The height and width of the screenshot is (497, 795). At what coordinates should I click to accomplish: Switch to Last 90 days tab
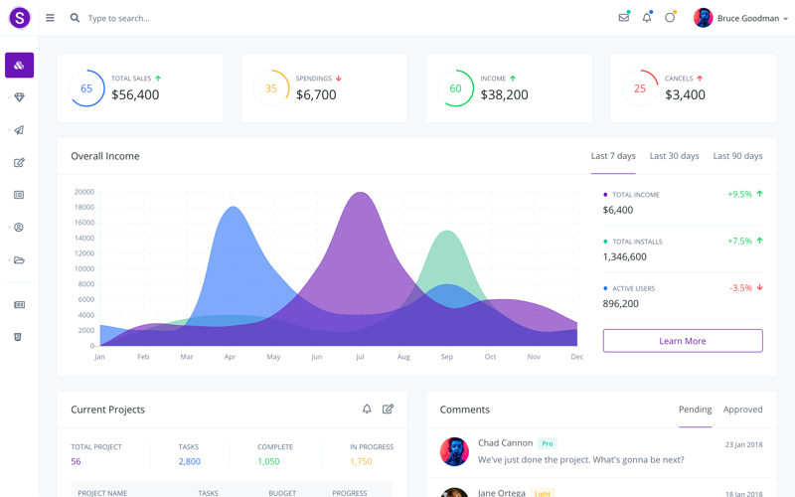click(737, 156)
